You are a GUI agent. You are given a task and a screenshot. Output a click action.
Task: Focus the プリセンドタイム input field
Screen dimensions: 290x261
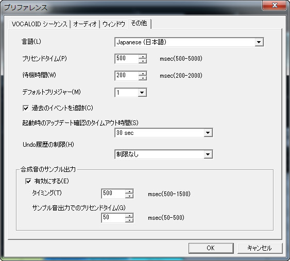(x=127, y=59)
